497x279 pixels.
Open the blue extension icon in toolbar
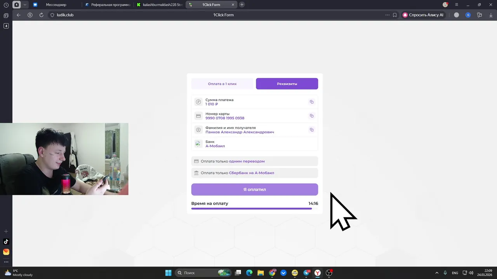[x=468, y=15]
